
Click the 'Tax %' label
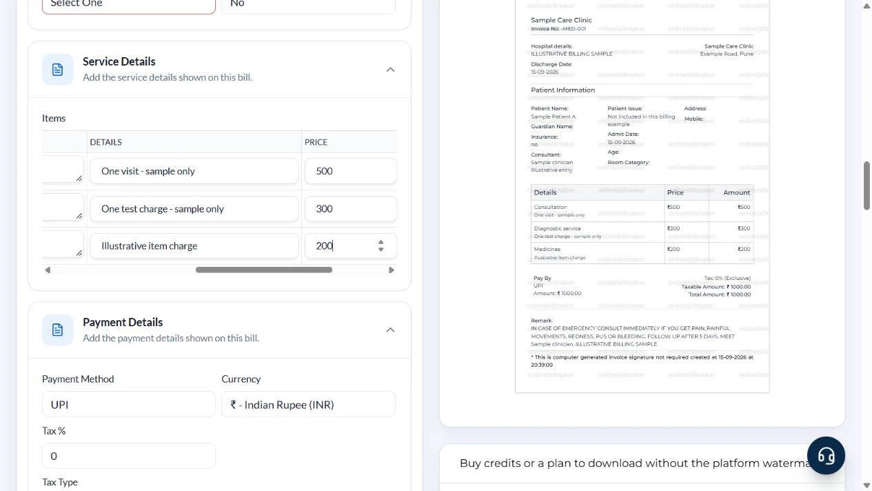point(54,430)
